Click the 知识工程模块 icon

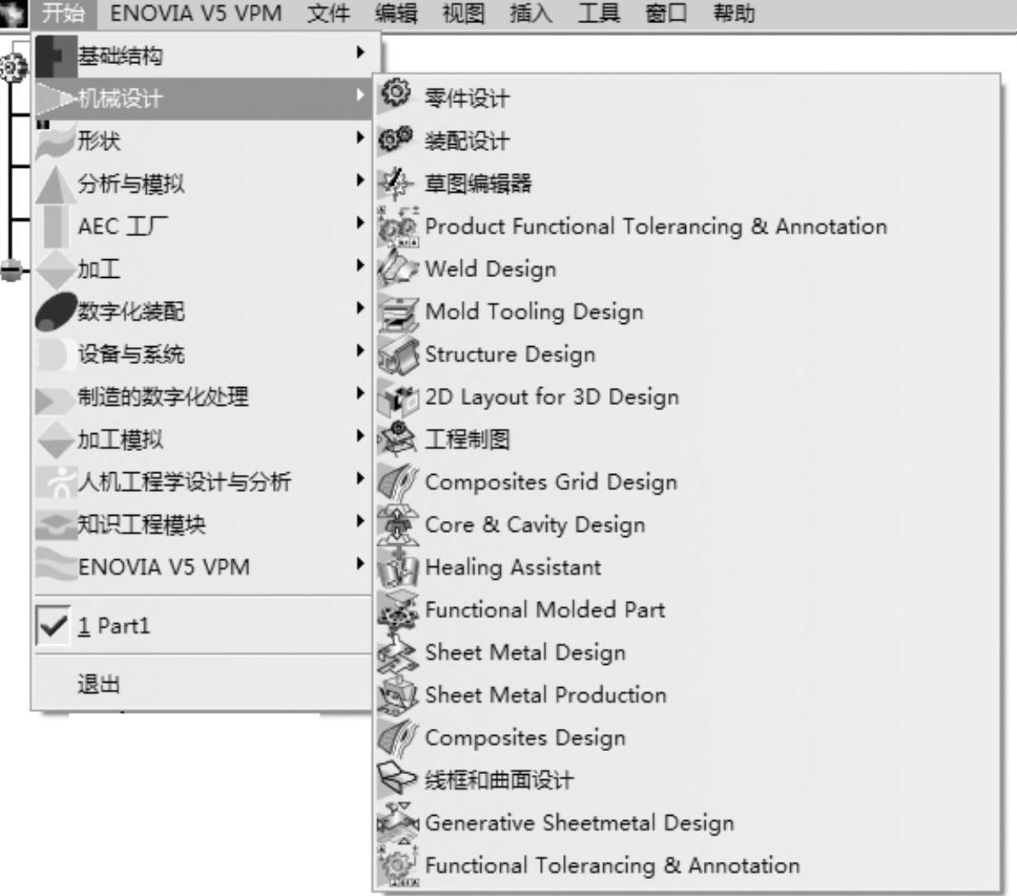coord(55,524)
